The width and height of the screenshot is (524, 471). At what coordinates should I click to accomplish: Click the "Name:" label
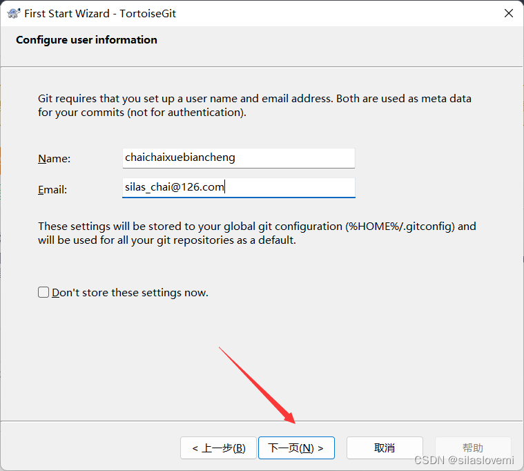54,158
